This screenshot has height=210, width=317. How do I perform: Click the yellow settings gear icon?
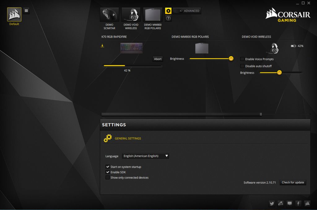pos(168,11)
